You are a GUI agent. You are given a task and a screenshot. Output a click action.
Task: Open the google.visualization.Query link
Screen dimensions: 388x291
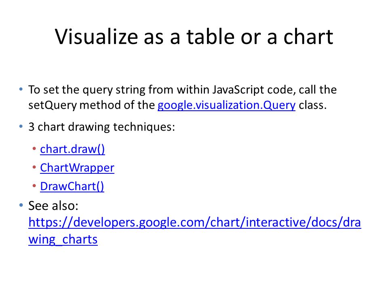click(226, 105)
